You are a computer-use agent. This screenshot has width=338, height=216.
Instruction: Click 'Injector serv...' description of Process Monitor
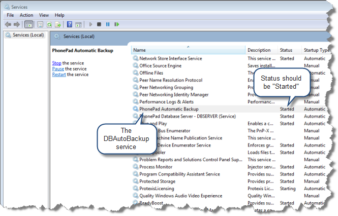[261, 167]
